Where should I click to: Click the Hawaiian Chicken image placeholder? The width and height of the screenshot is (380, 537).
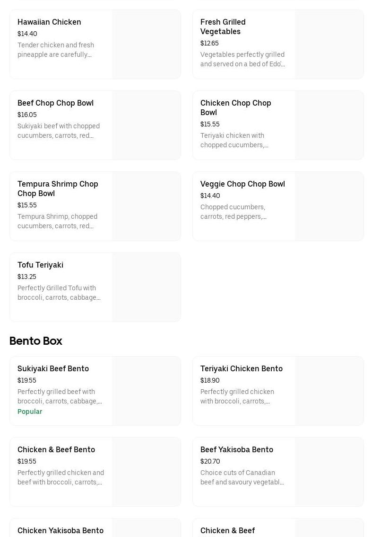click(x=146, y=45)
